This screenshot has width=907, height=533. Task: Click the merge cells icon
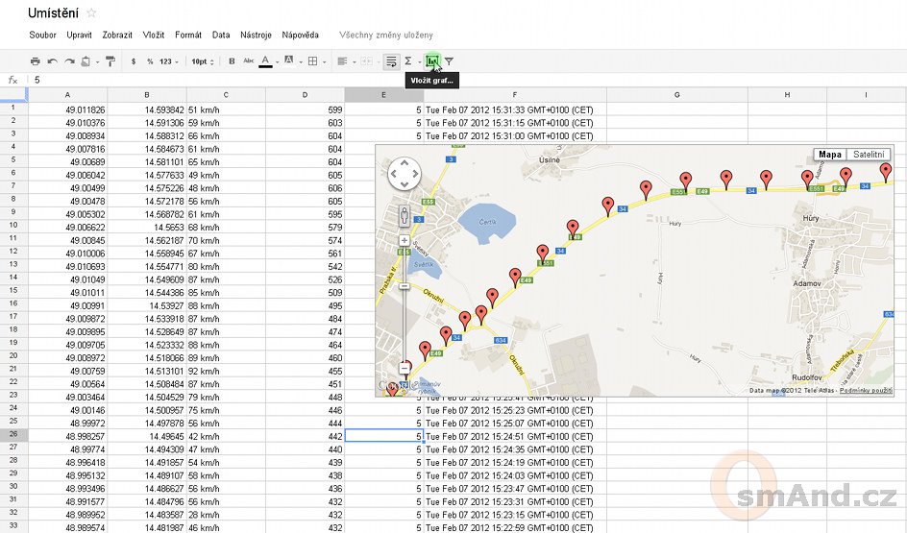coord(366,61)
